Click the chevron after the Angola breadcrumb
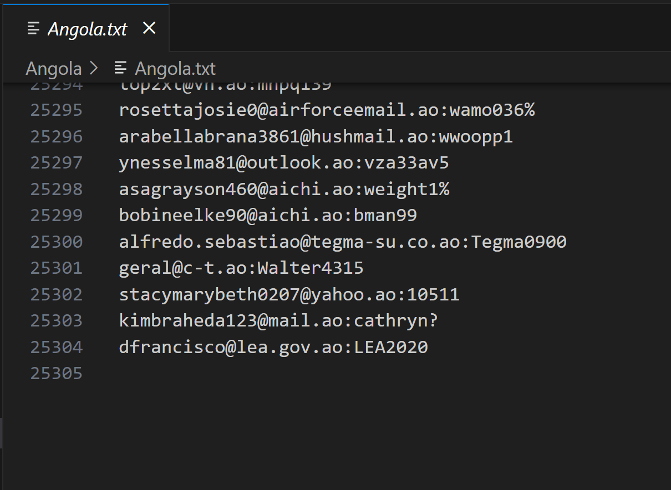671x490 pixels. coord(94,69)
